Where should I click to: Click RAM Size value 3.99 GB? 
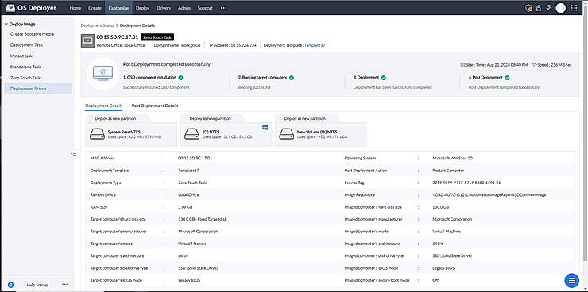click(x=184, y=207)
